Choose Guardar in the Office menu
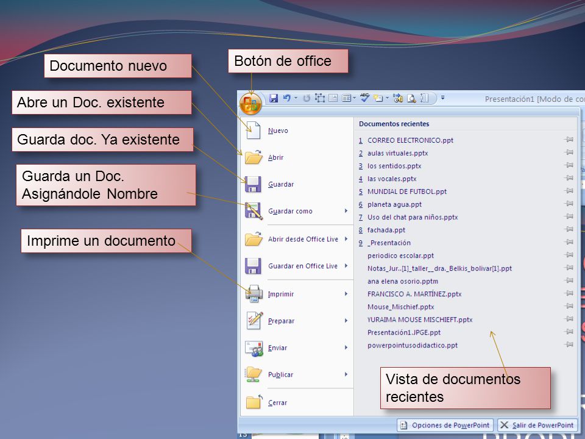The image size is (585, 439). pyautogui.click(x=297, y=184)
